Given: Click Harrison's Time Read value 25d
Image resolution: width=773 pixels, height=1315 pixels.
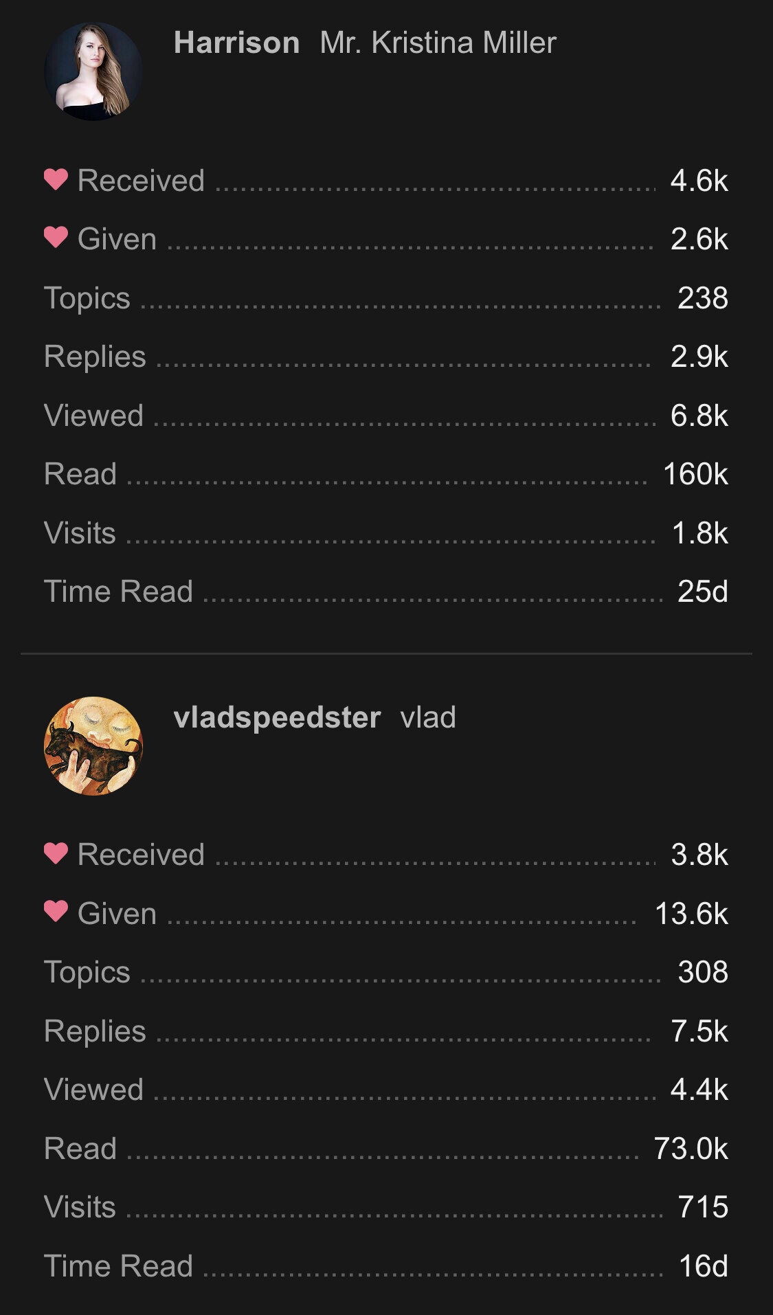Looking at the screenshot, I should point(702,592).
